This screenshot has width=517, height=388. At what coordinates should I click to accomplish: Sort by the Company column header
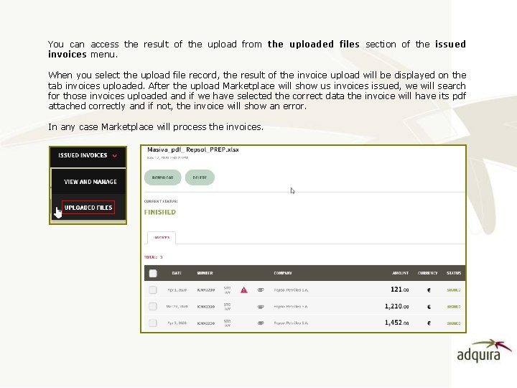click(x=283, y=273)
